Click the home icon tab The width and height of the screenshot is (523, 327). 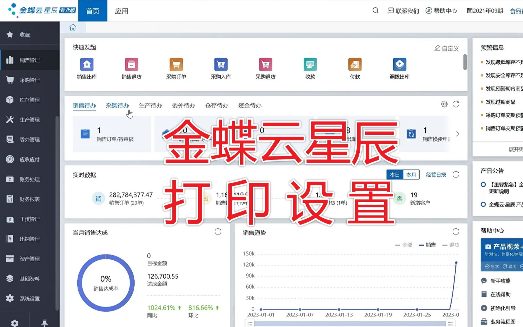click(73, 27)
